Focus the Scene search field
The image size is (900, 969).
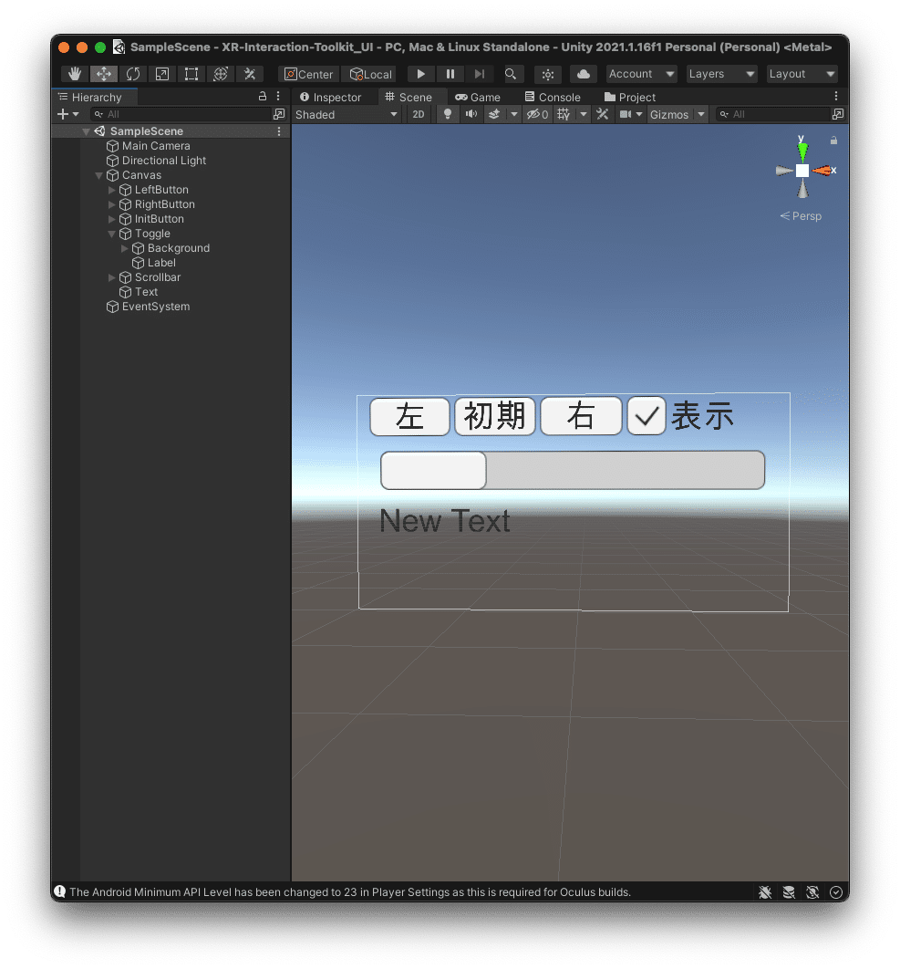click(x=772, y=114)
